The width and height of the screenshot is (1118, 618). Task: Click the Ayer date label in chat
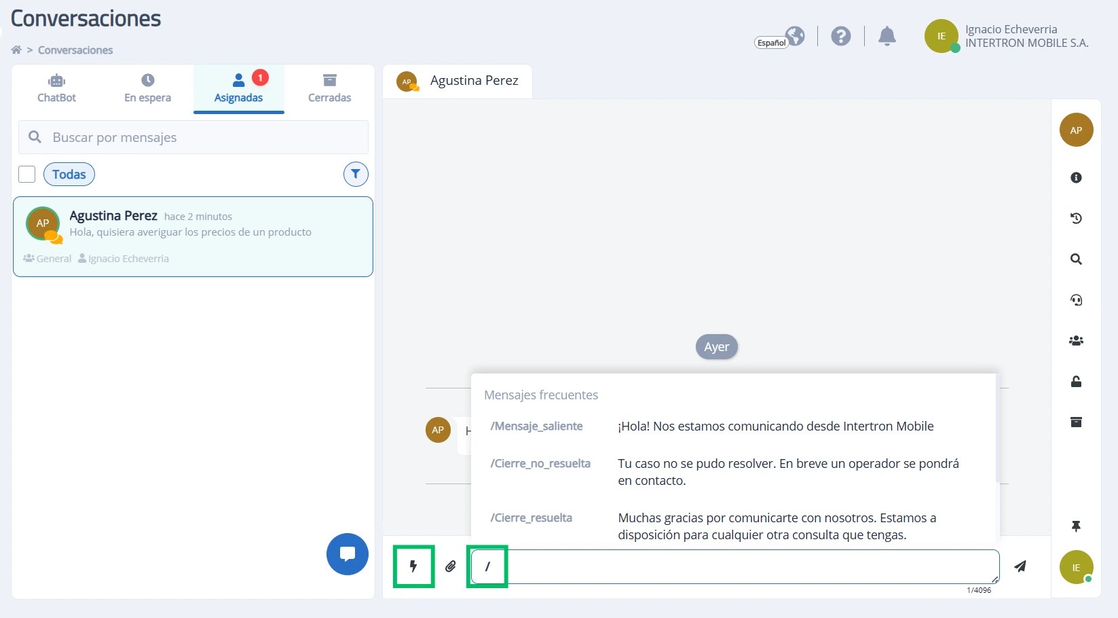pos(717,347)
